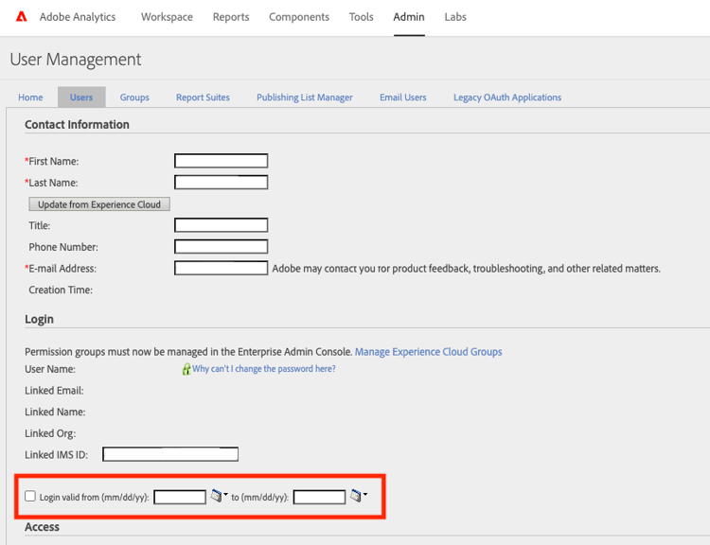Open Manage Experience Cloud Groups link
The width and height of the screenshot is (710, 545).
coord(428,352)
